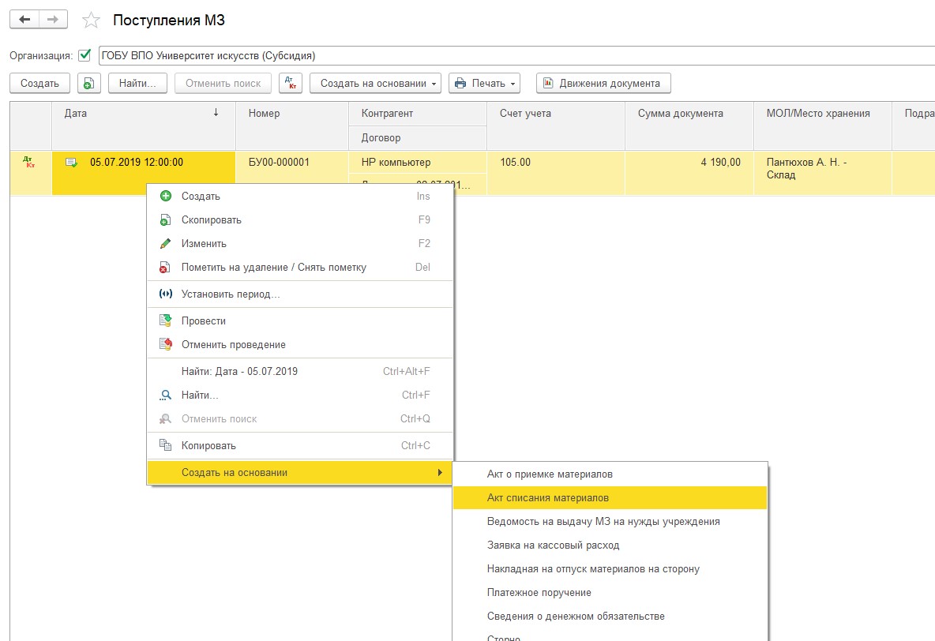Toggle the Организация filter checkbox
Screen dimensions: 935x641
(x=85, y=56)
